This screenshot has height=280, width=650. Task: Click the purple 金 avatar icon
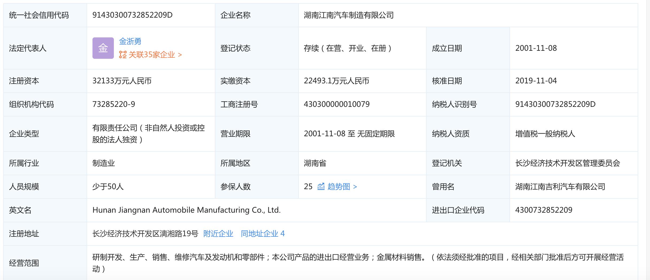[x=103, y=48]
